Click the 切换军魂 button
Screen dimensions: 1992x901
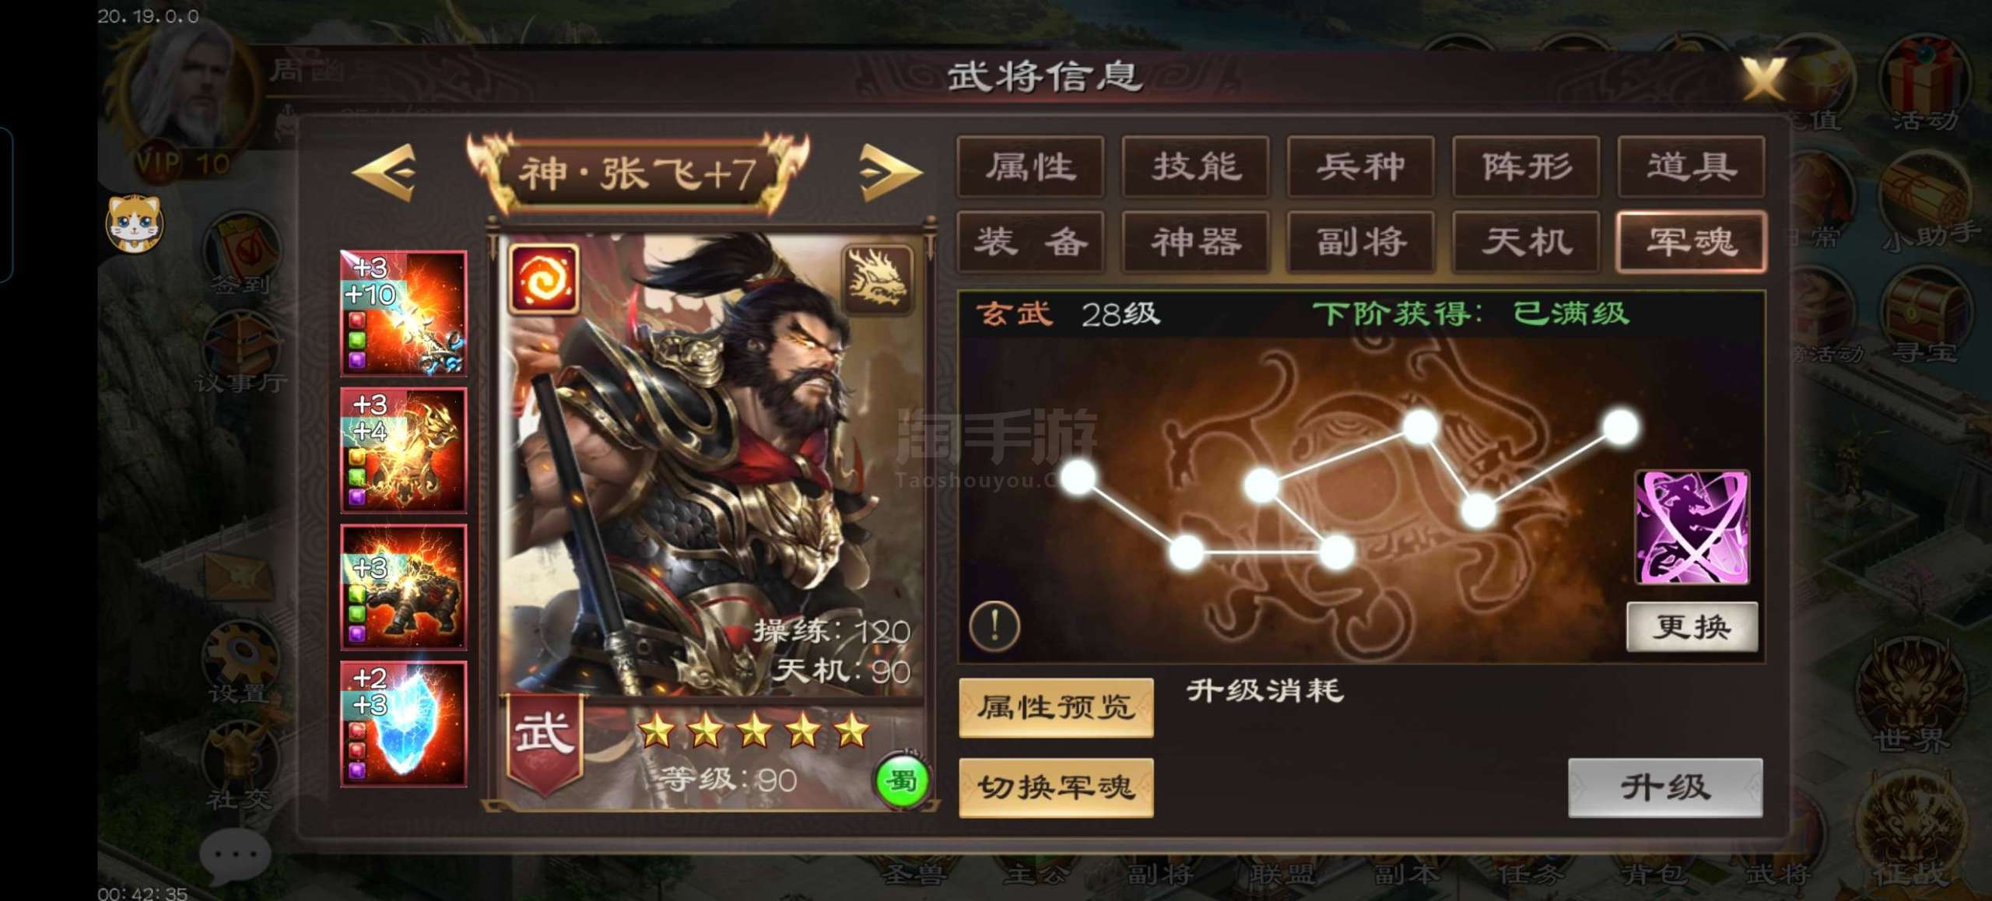(x=1056, y=787)
